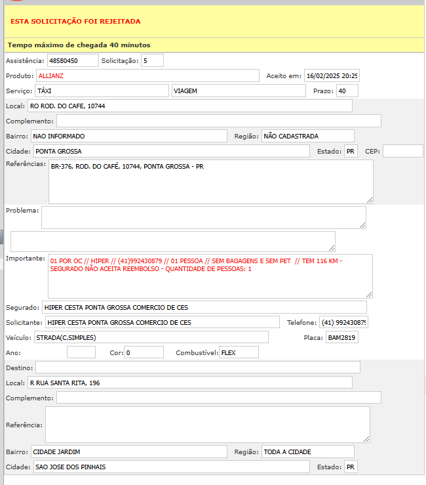The image size is (426, 485).
Task: Click the Telefone field
Action: 344,322
